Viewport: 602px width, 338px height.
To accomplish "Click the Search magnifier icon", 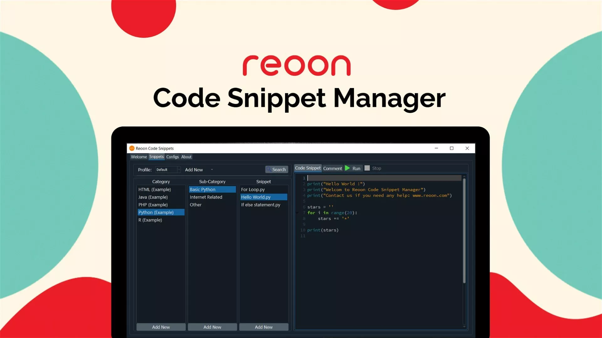I will point(269,169).
